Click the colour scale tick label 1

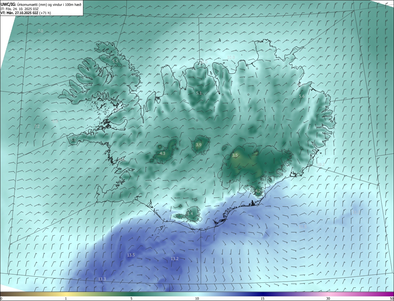(66, 299)
